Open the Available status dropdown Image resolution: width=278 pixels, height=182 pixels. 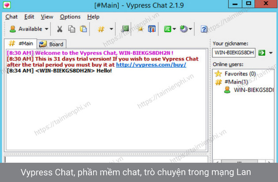pyautogui.click(x=46, y=29)
